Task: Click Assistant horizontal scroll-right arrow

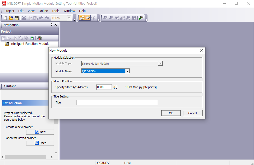Action: [x=51, y=157]
